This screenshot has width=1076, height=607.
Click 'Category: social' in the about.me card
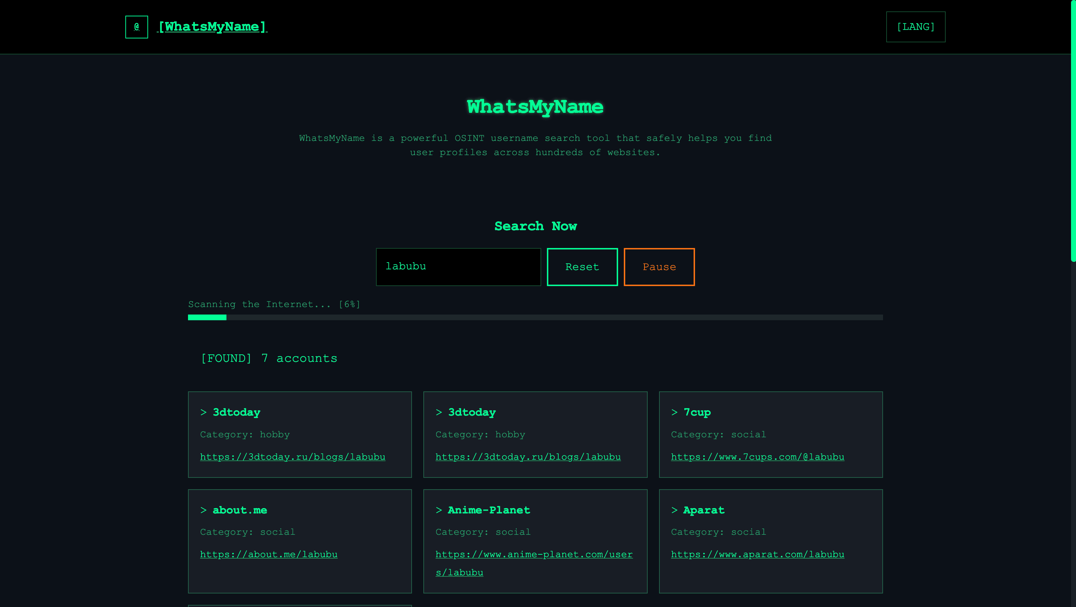click(247, 532)
